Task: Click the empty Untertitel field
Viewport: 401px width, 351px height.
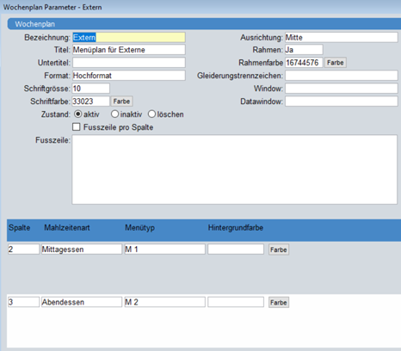Action: pos(129,63)
